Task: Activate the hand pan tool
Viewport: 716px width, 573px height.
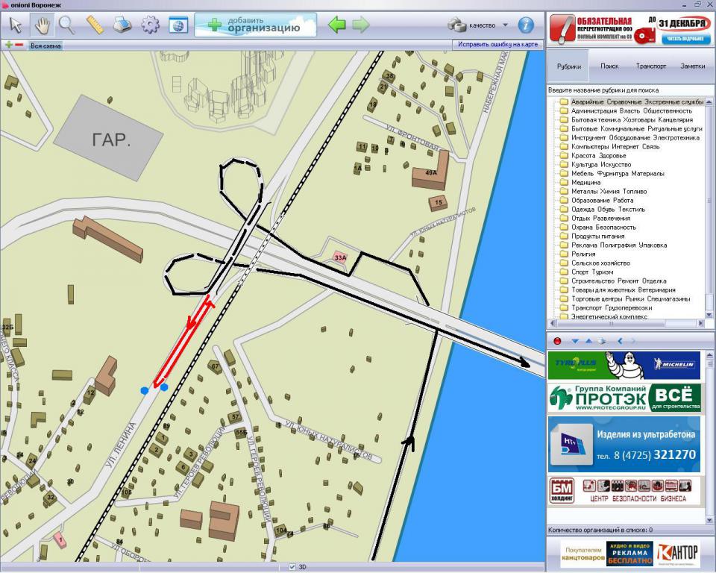Action: click(42, 25)
